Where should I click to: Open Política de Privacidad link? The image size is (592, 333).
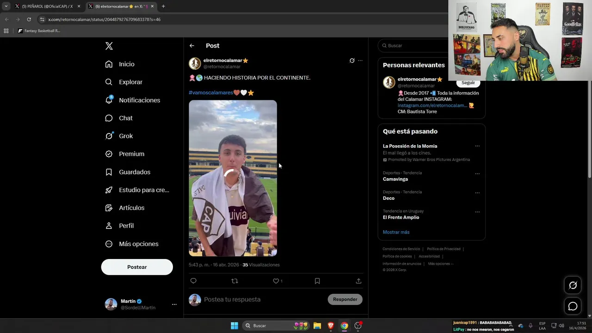(444, 249)
